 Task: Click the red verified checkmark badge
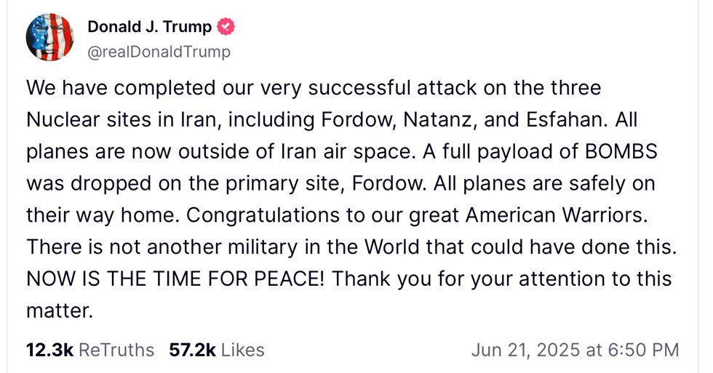(x=226, y=27)
